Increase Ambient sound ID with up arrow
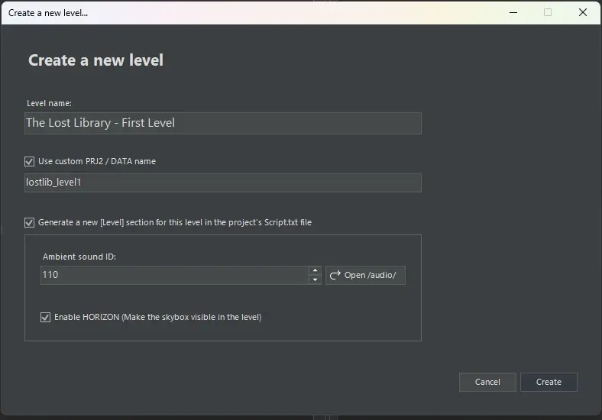Screen dimensions: 602x420 tap(315, 270)
